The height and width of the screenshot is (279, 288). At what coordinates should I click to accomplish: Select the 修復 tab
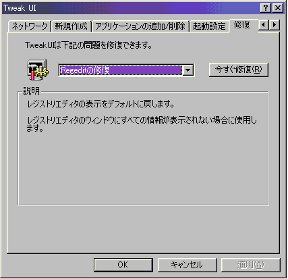tap(242, 25)
